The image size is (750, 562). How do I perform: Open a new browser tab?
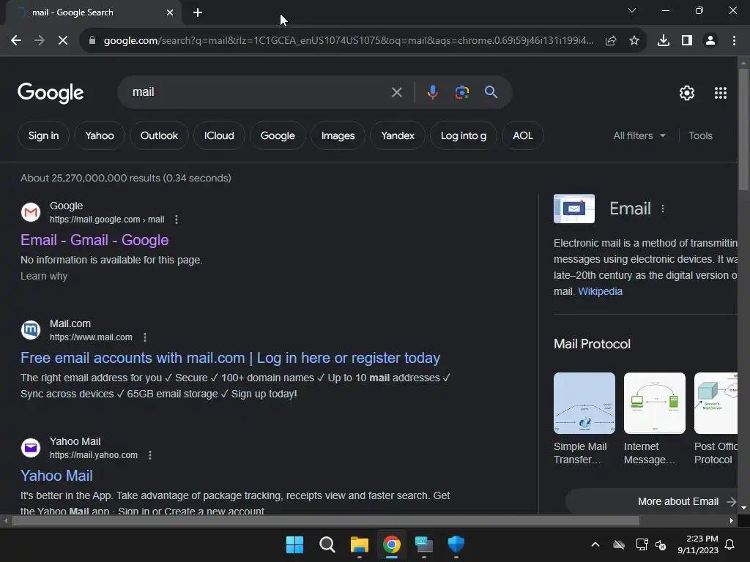coord(198,12)
